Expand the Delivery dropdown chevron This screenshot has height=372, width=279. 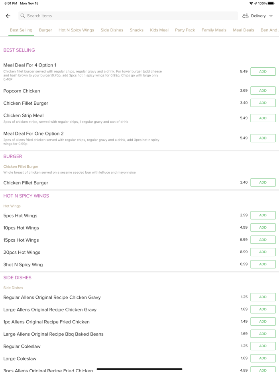[x=271, y=16]
